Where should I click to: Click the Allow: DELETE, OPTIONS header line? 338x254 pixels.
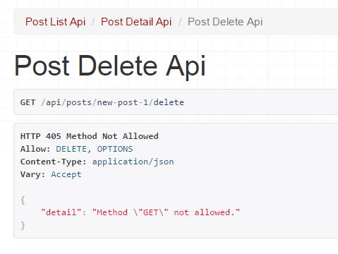click(x=77, y=149)
